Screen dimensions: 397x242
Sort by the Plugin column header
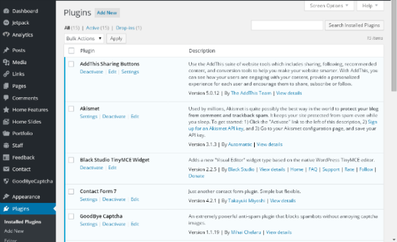pos(87,51)
